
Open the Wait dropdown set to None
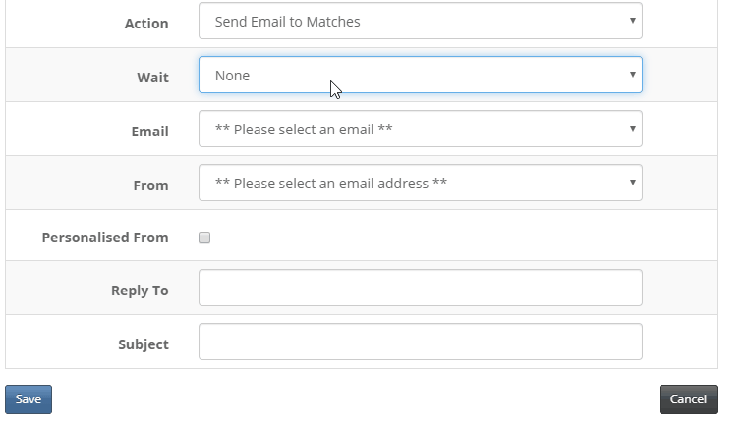(421, 75)
